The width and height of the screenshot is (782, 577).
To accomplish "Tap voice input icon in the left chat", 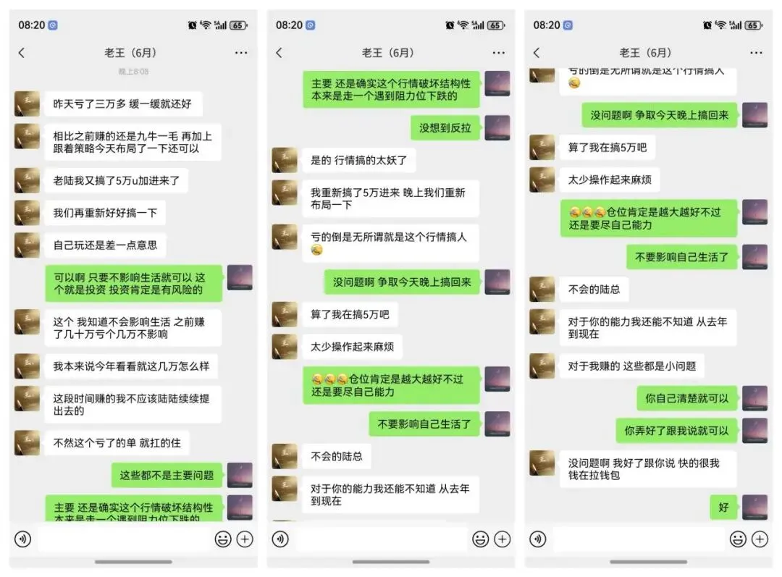I will [x=23, y=539].
